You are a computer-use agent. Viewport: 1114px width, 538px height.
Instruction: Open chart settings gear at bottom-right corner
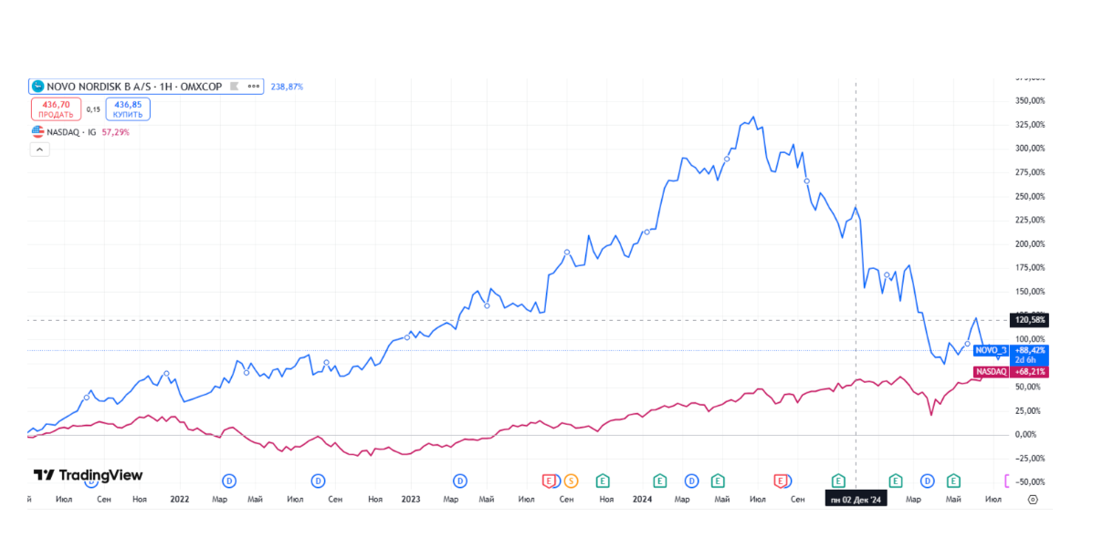[1033, 500]
